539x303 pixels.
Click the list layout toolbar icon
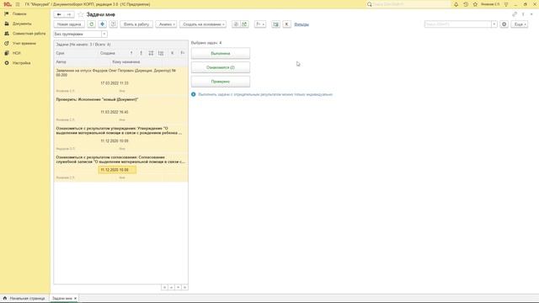[x=275, y=24]
